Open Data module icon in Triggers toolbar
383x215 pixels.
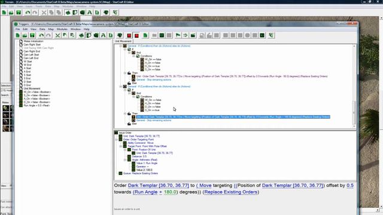point(96,36)
